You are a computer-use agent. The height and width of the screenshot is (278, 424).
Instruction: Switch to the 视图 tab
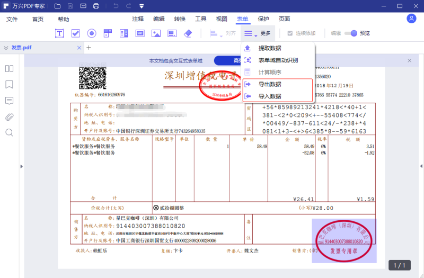click(222, 19)
